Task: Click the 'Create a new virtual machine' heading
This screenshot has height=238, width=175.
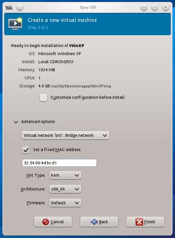Action: pyautogui.click(x=62, y=20)
